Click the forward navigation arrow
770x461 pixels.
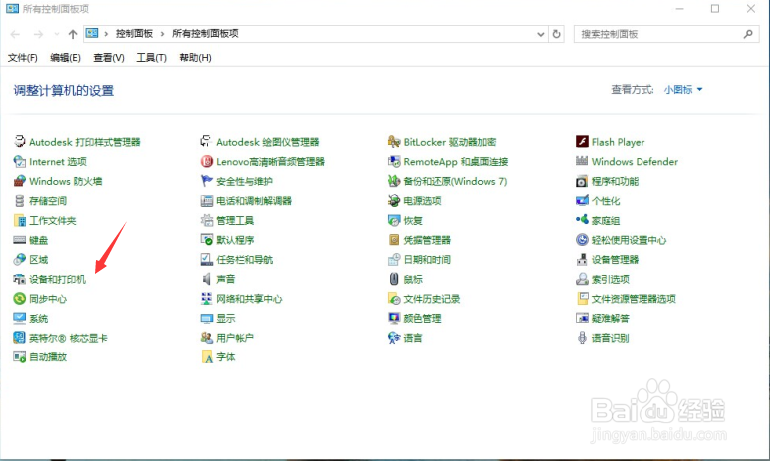38,34
